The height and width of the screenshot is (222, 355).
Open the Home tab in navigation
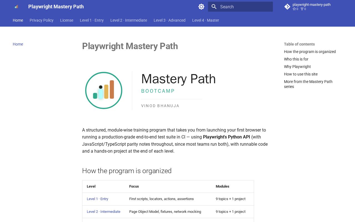pyautogui.click(x=18, y=20)
